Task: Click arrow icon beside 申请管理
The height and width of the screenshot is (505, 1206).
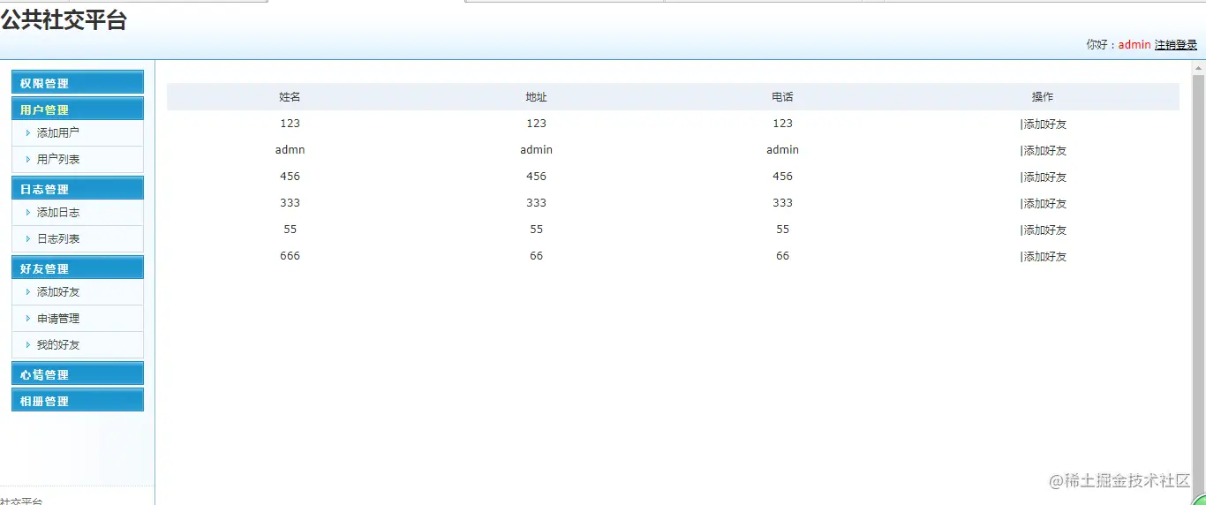Action: [28, 319]
